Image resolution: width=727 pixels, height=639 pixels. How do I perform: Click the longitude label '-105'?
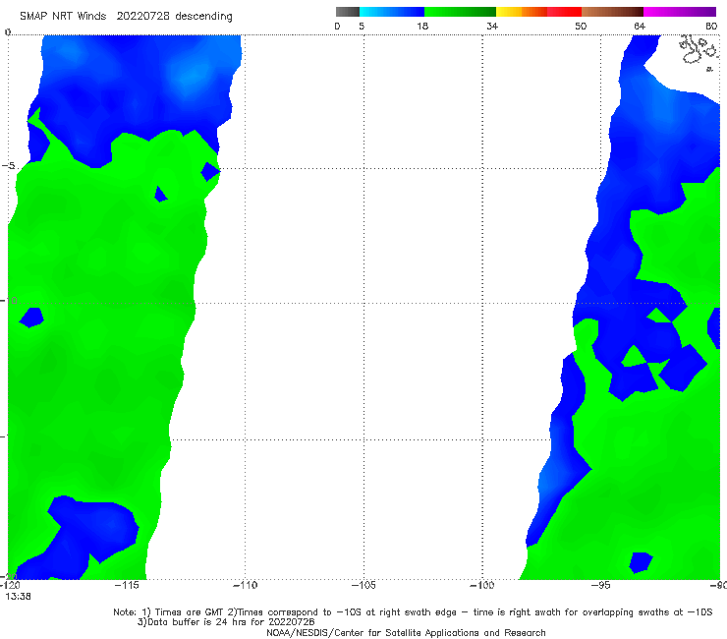point(363,585)
